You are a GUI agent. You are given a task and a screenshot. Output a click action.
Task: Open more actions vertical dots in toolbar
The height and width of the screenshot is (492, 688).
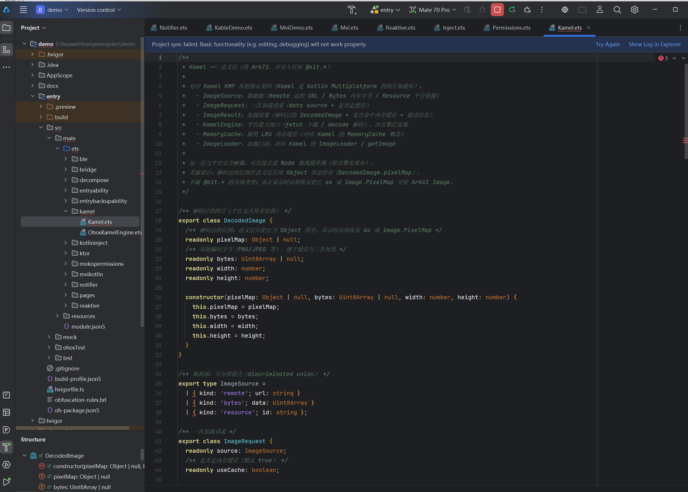542,10
